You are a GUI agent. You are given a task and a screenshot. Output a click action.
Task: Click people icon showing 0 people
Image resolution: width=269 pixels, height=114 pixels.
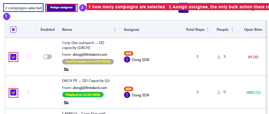(219, 92)
